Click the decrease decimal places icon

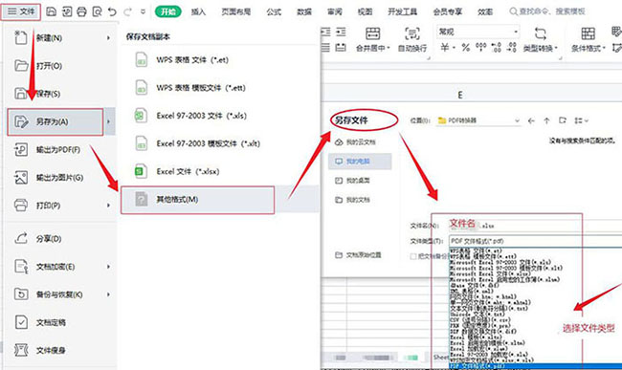pos(512,48)
